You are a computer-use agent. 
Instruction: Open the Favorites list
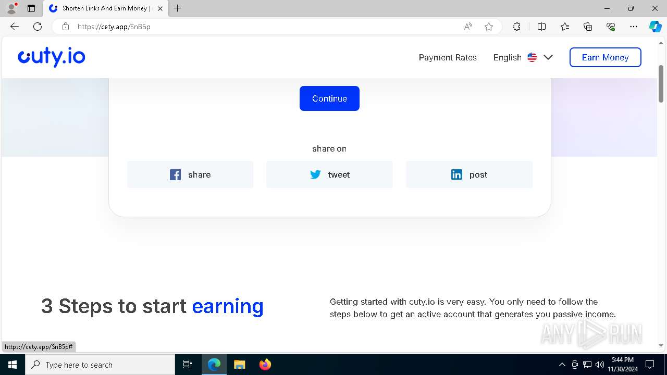click(565, 27)
